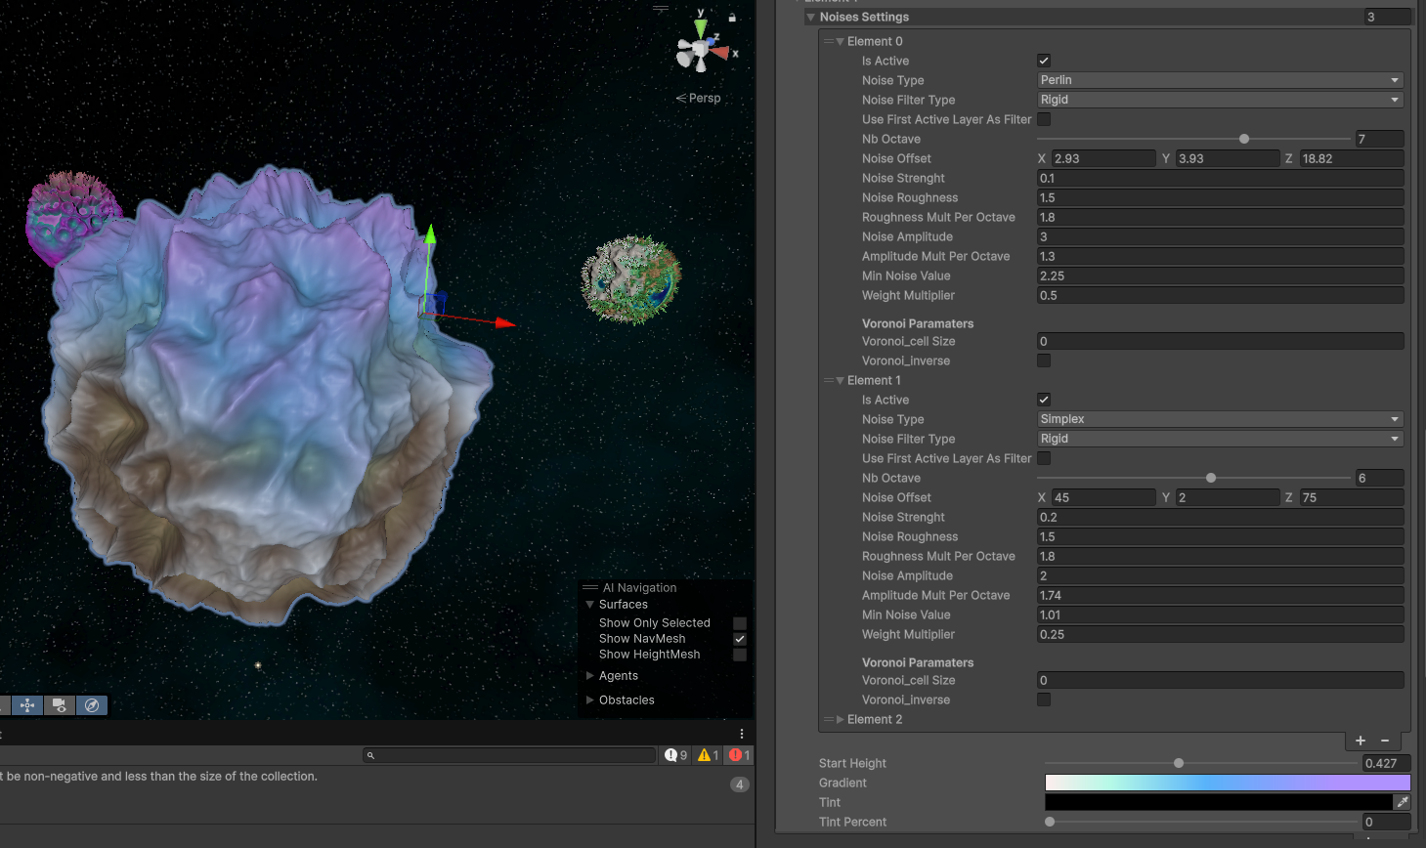1426x848 pixels.
Task: Open the console panel three-dot menu
Action: (742, 734)
